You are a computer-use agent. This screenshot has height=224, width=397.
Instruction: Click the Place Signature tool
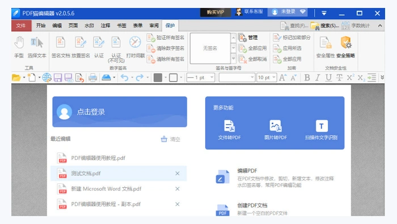(x=81, y=47)
